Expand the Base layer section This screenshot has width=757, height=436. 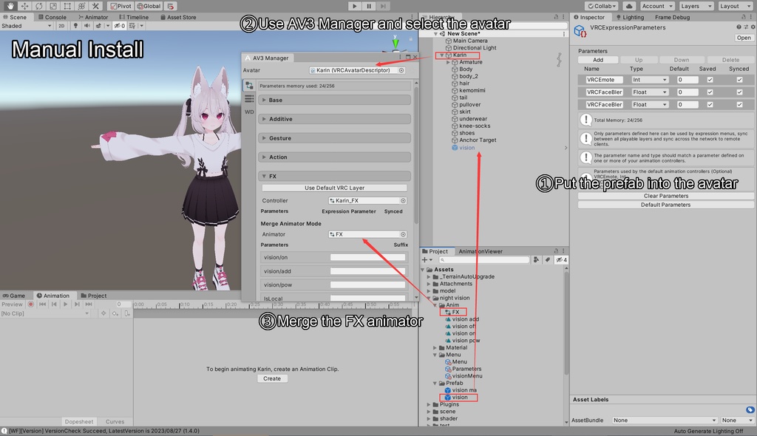pyautogui.click(x=335, y=100)
